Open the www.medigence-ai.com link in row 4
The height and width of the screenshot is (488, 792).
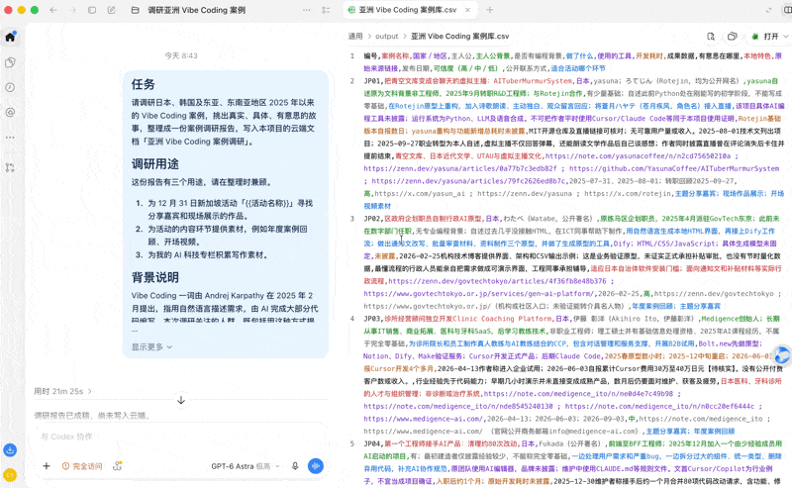pos(424,419)
